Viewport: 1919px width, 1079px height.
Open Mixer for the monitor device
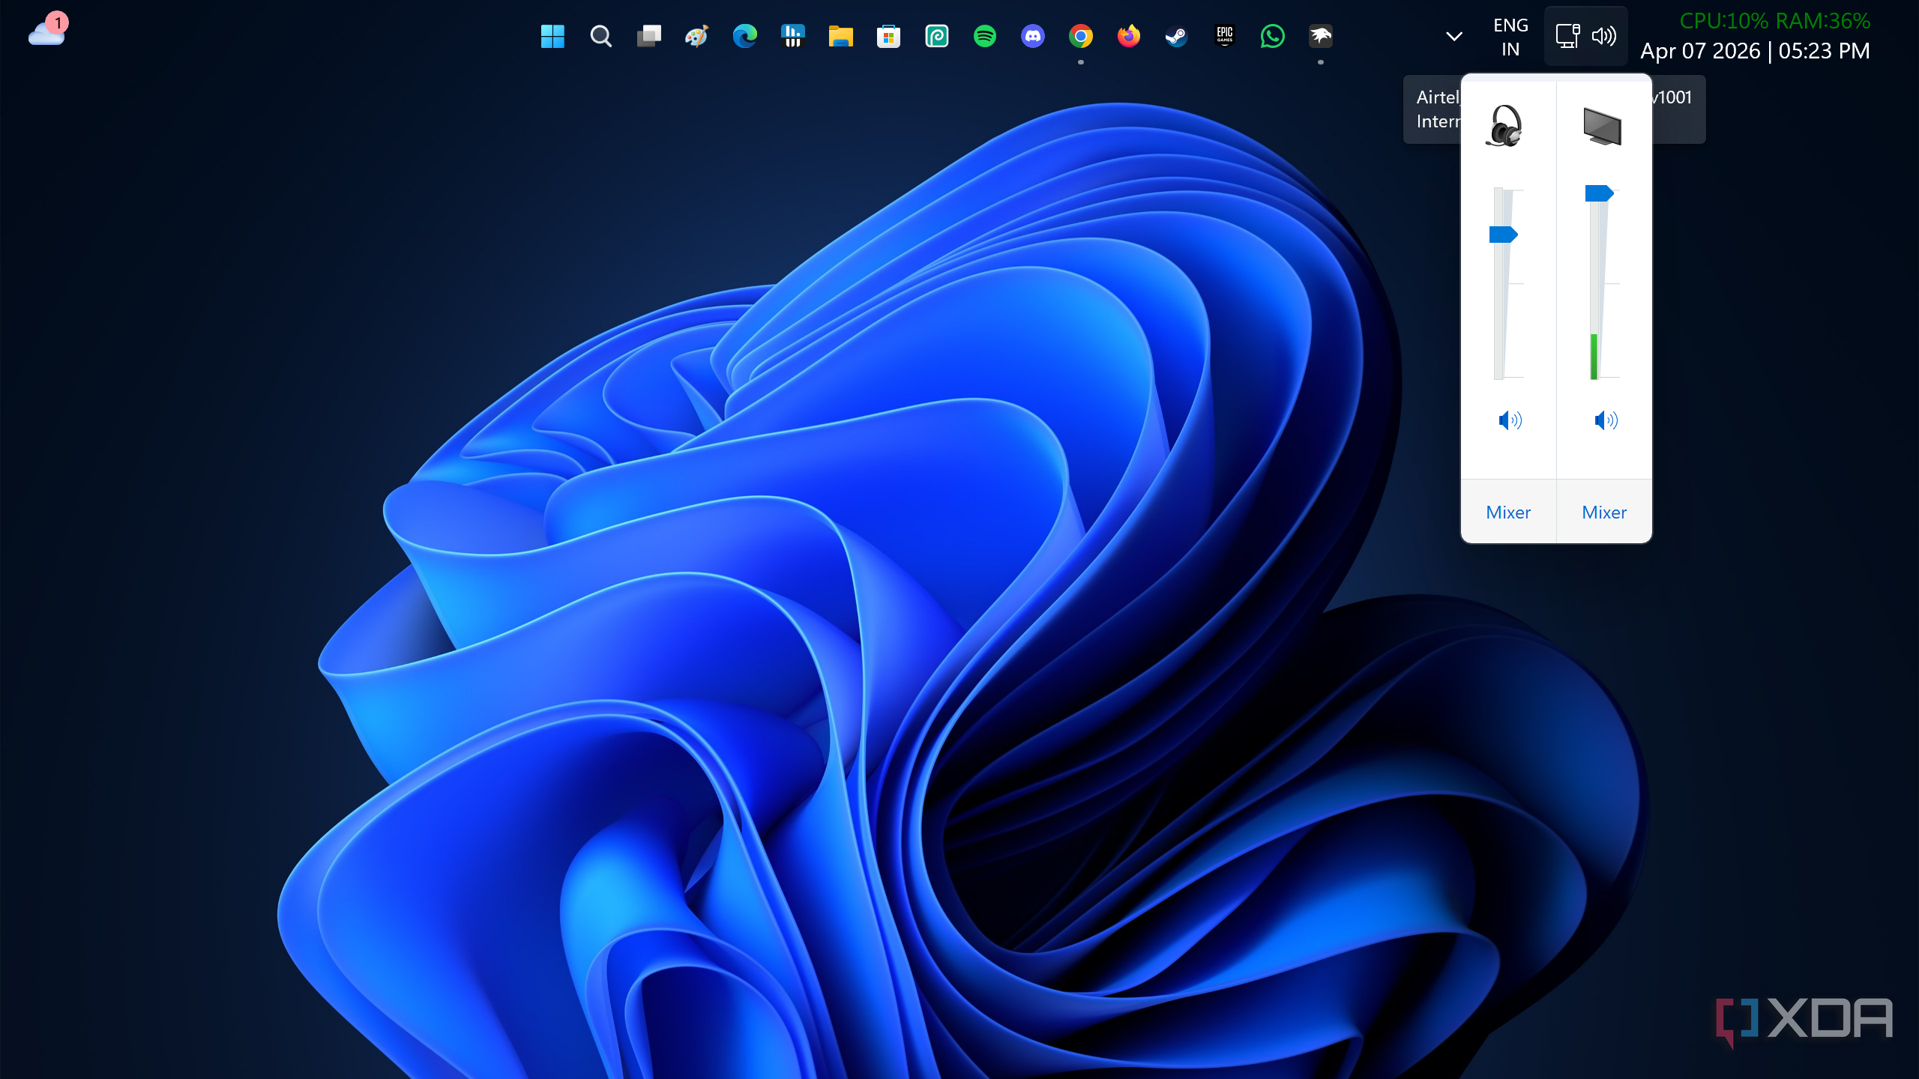pos(1604,513)
